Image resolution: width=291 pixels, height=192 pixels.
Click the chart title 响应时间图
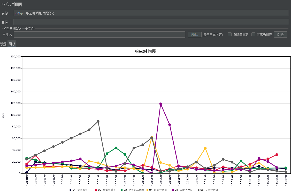[145, 51]
